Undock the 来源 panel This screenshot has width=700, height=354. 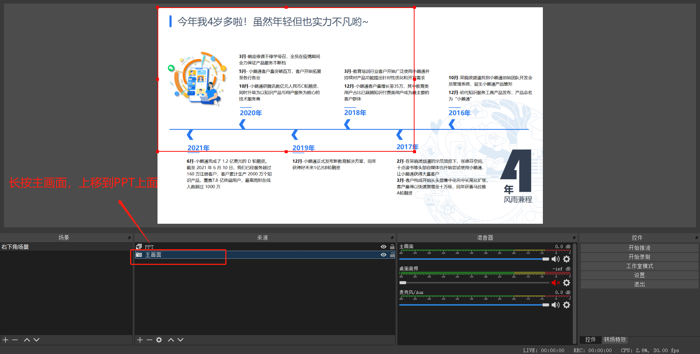point(392,238)
